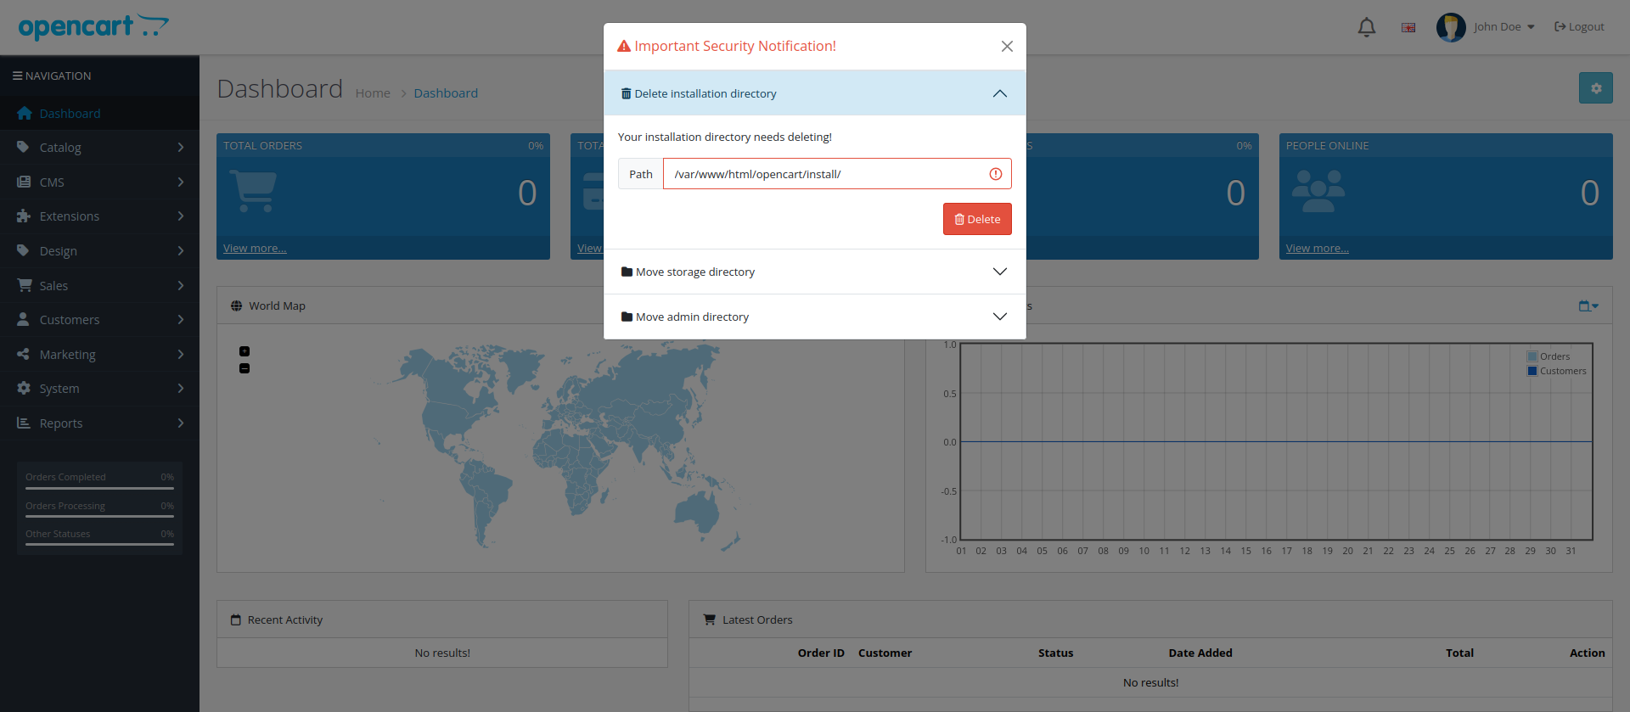Click the NAVIGATION hamburger header
Image resolution: width=1630 pixels, height=712 pixels.
52,76
